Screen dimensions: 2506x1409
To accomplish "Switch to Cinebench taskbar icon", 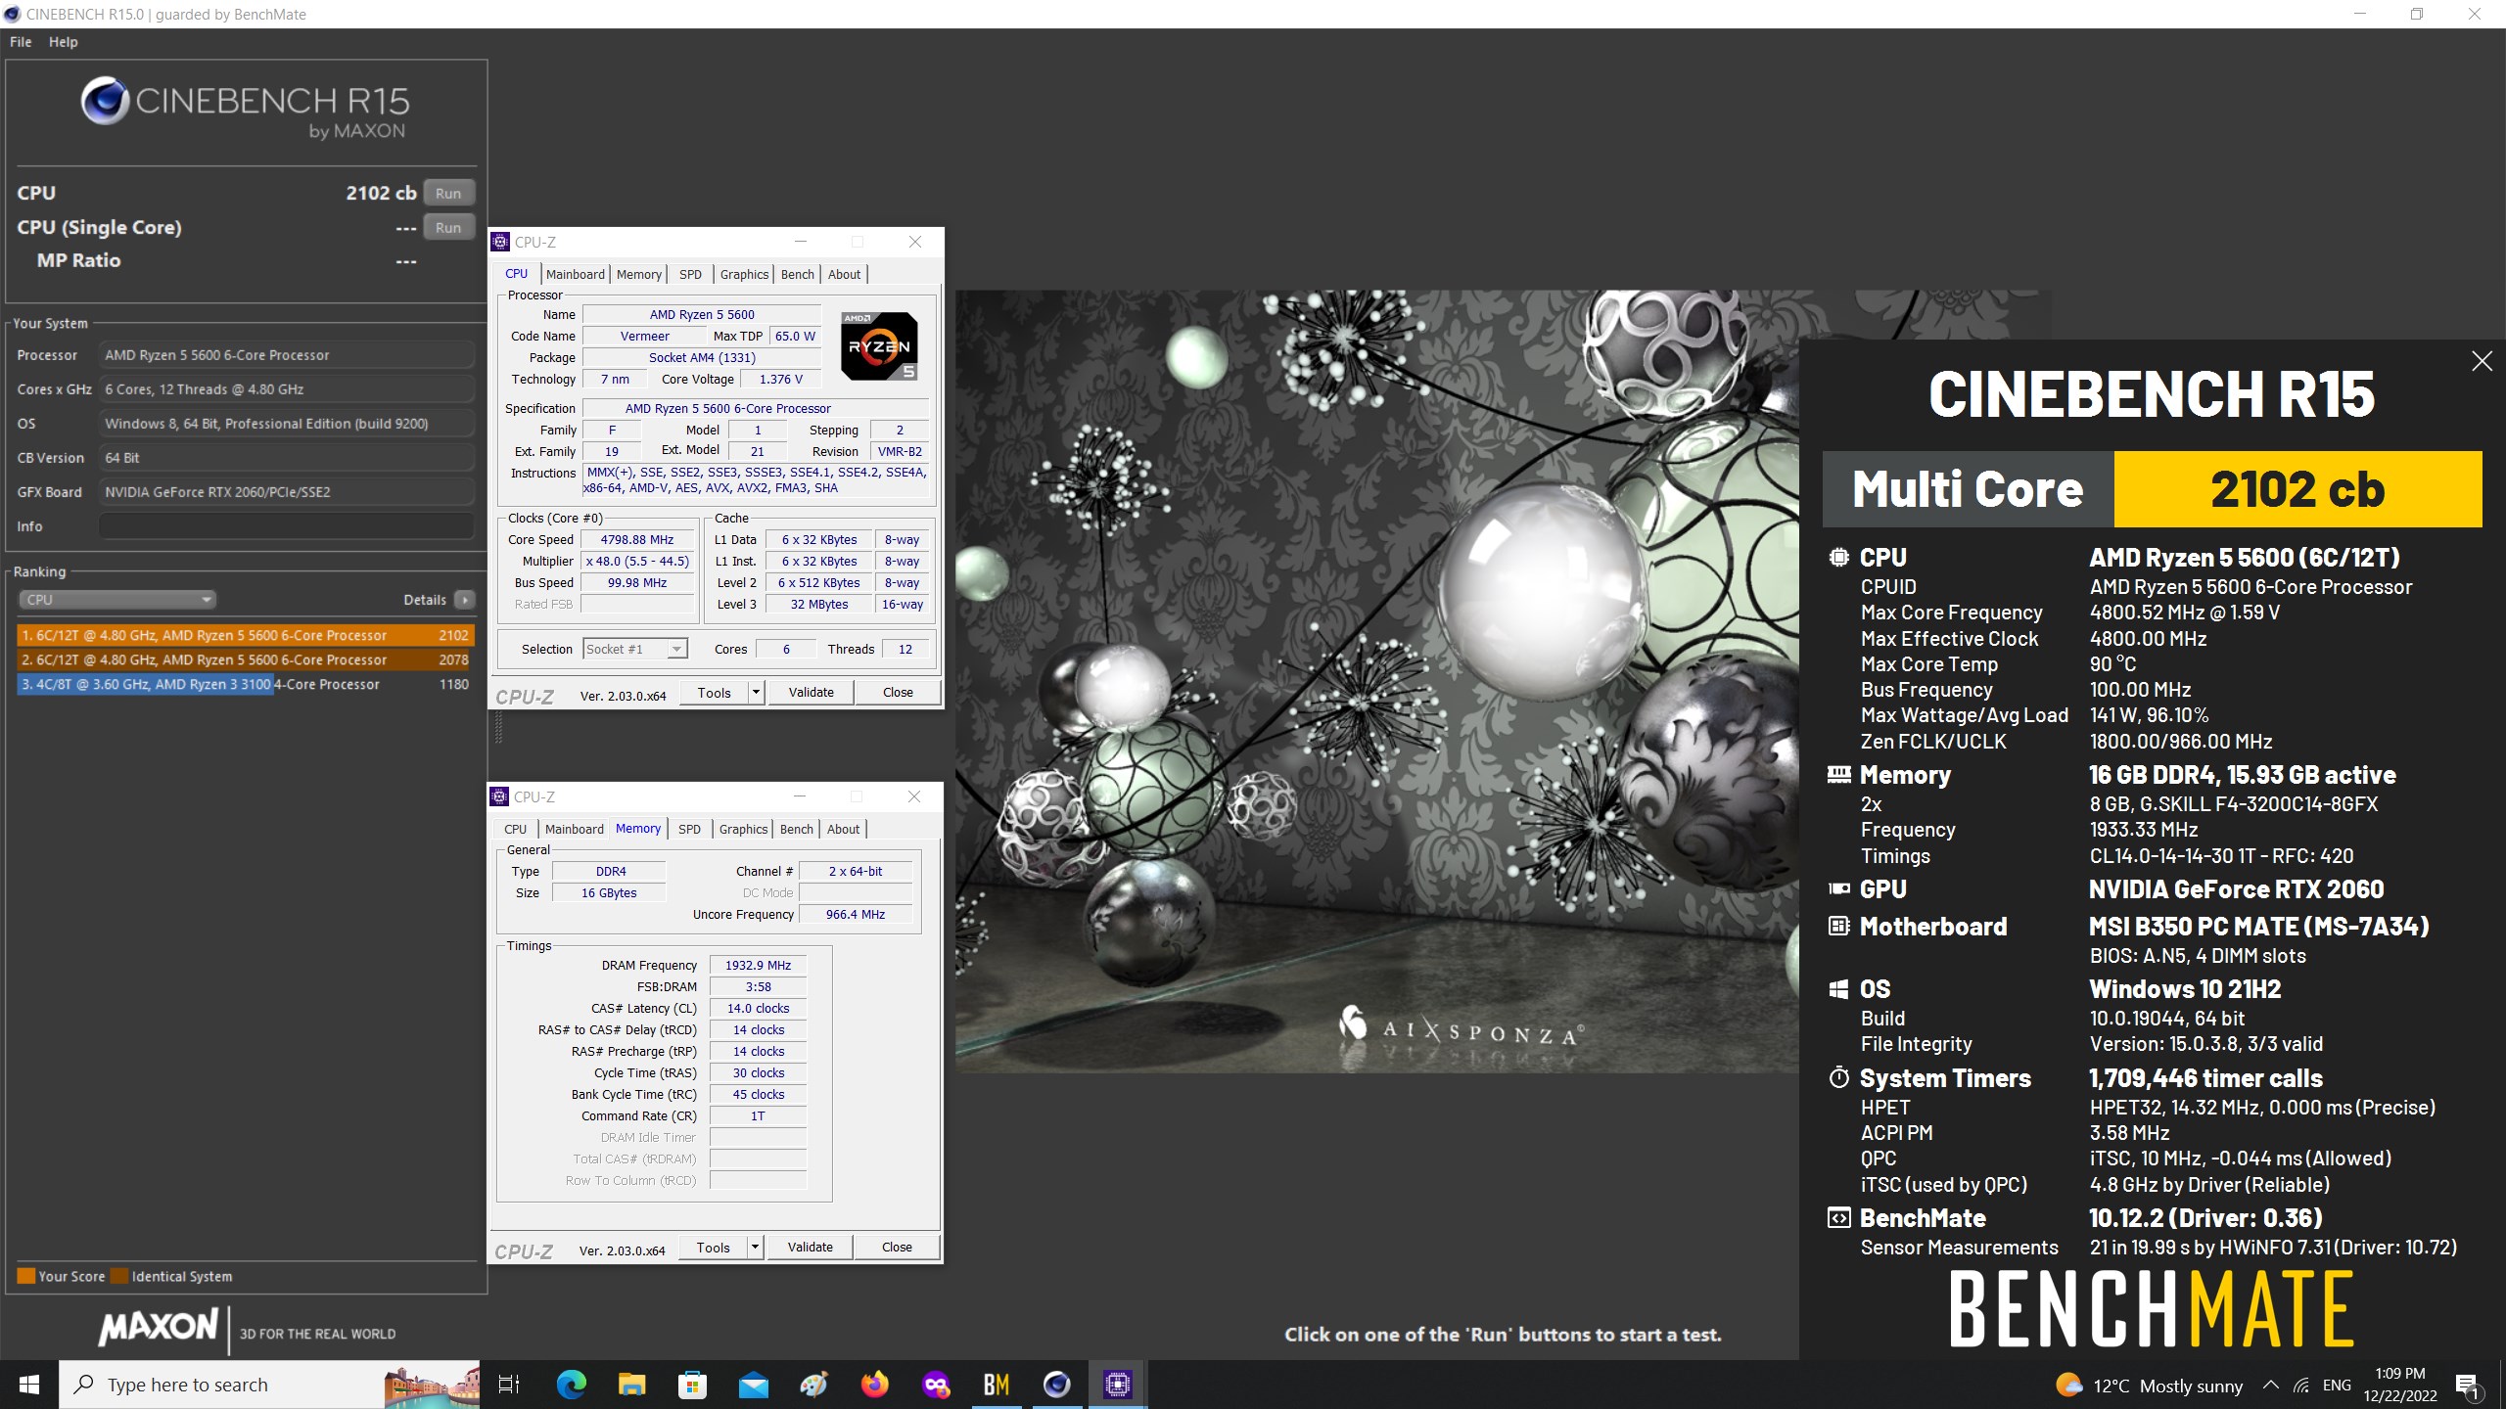I will point(1057,1385).
